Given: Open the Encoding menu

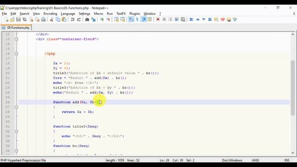Looking at the screenshot, I should pos(50,13).
